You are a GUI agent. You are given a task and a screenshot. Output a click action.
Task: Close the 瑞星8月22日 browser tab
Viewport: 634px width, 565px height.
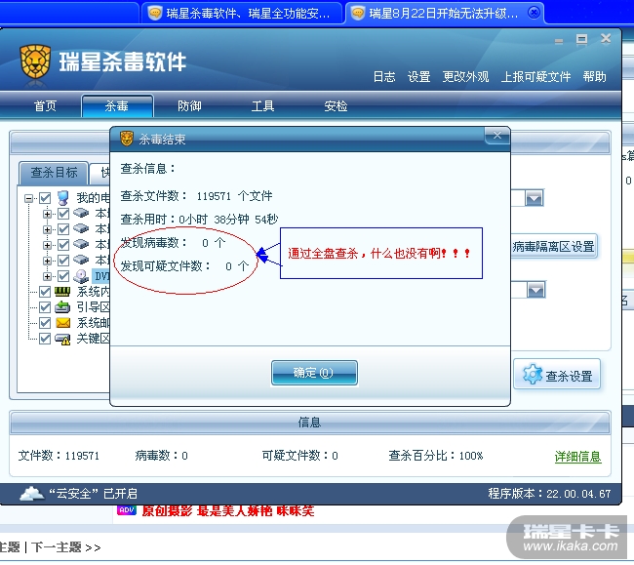pos(534,13)
